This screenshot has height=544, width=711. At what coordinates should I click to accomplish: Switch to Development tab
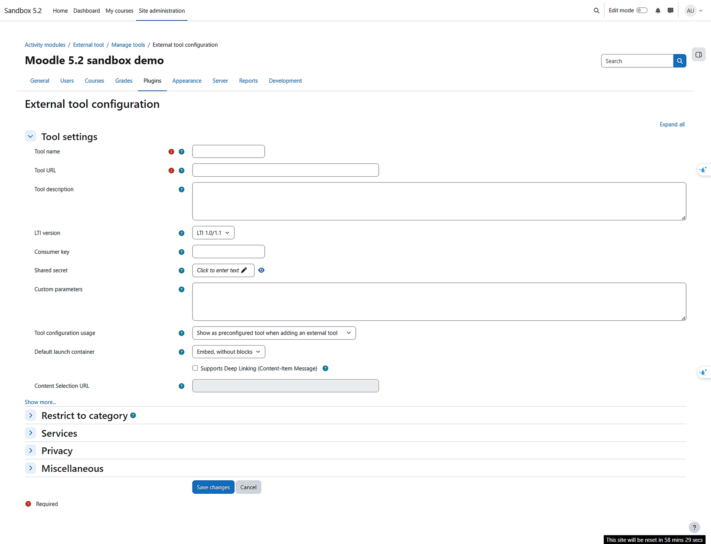(285, 81)
